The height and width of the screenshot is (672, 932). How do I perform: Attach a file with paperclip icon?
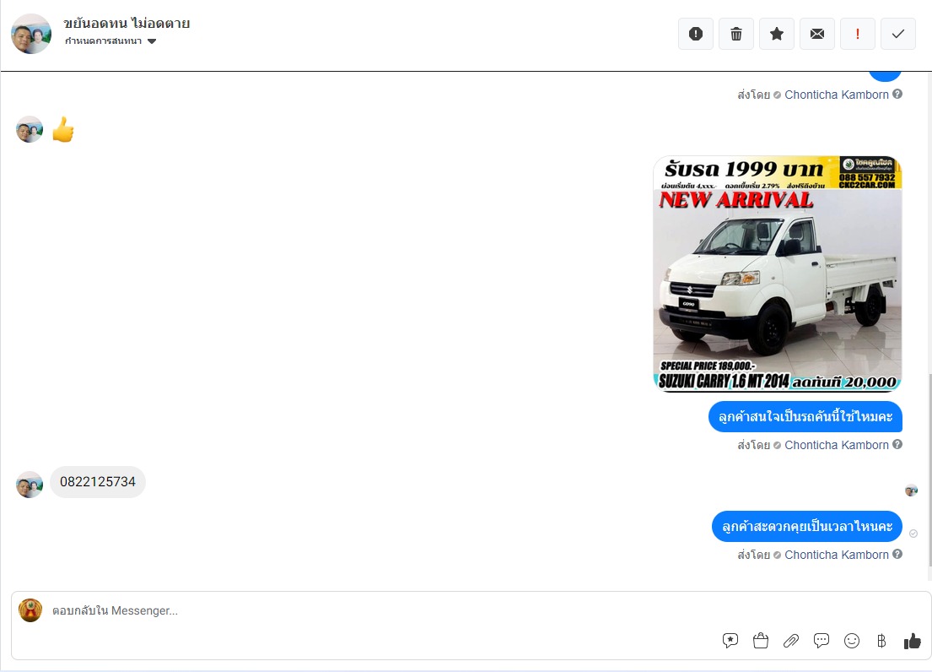click(x=790, y=641)
